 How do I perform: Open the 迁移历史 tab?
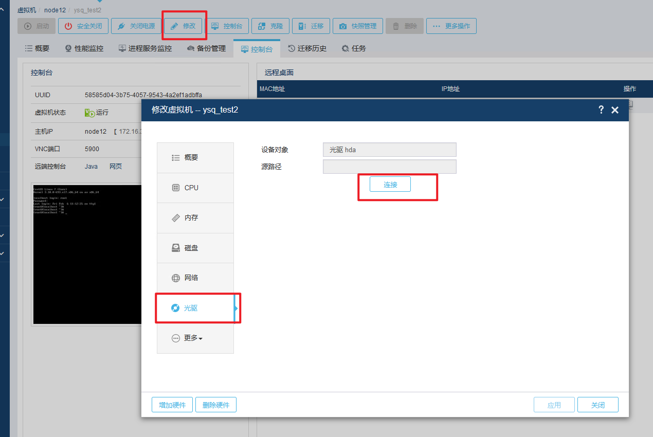[306, 48]
